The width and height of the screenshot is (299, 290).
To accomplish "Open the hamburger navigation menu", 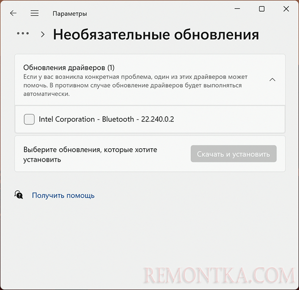I will coord(35,13).
